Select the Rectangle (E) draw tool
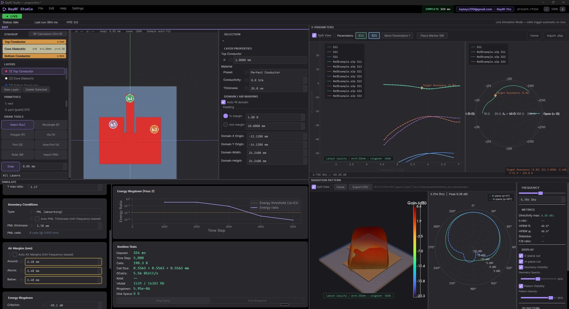Screen dimensions: 569x309 [51, 125]
